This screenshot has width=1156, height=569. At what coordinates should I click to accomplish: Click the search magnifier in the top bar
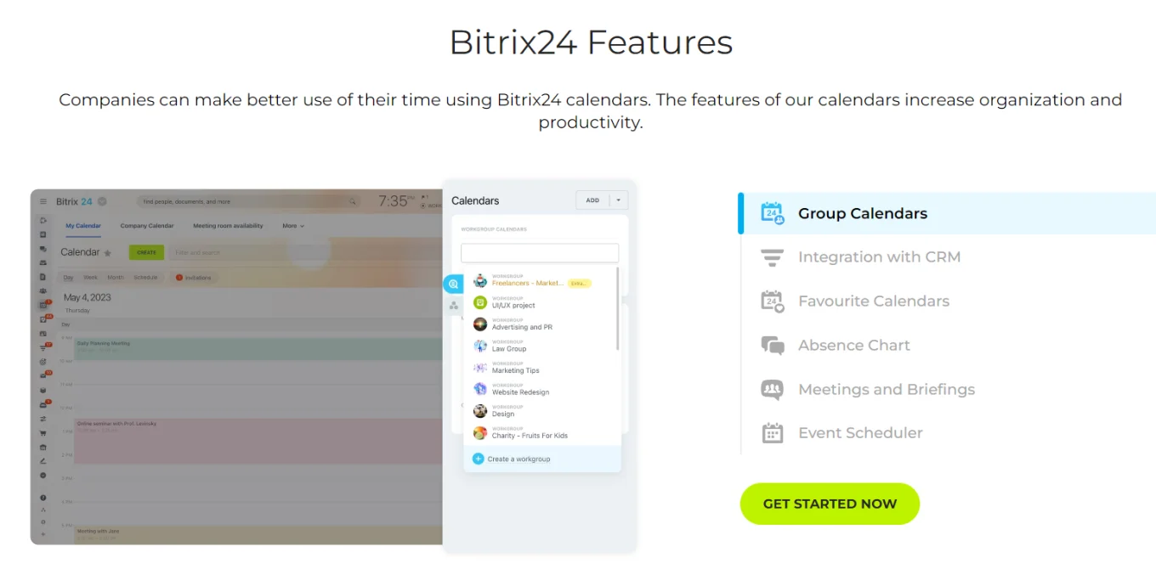pyautogui.click(x=353, y=201)
